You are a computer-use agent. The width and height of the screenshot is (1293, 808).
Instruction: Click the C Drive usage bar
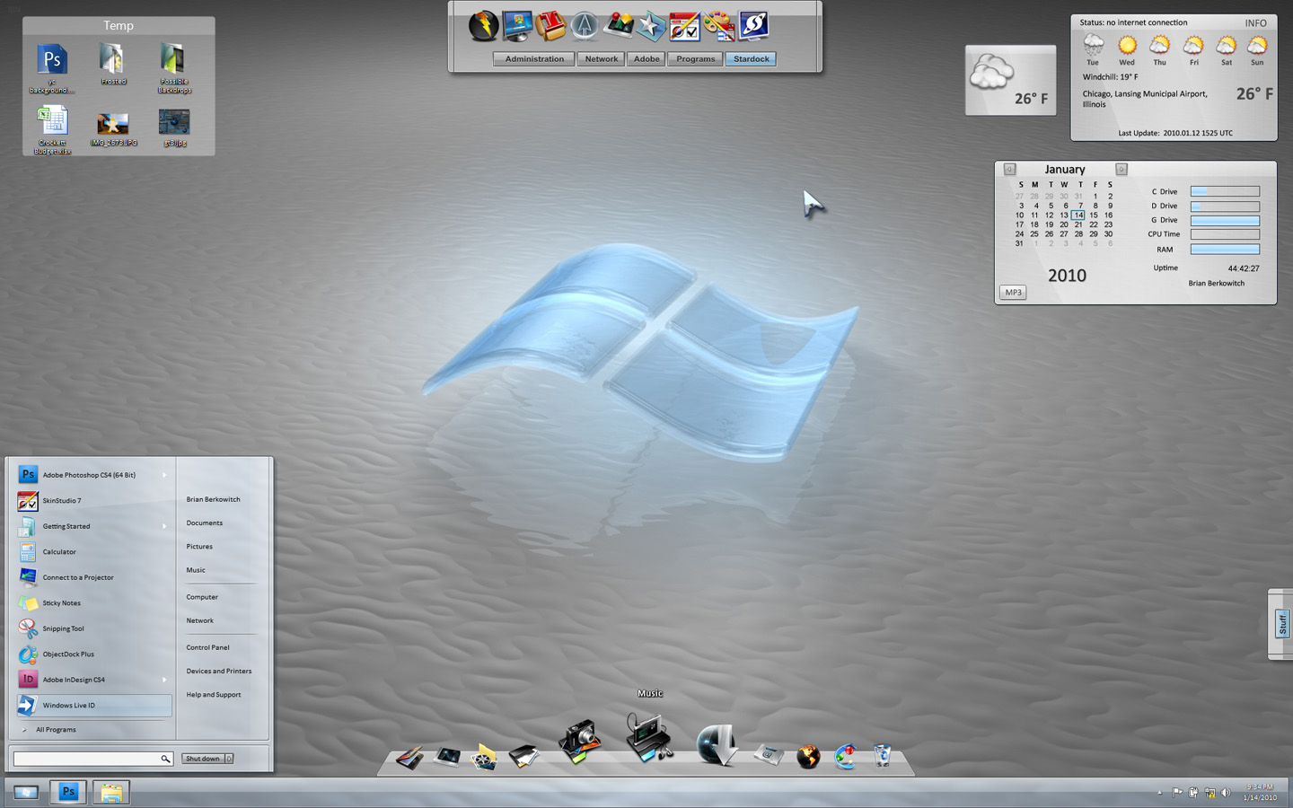[1225, 191]
